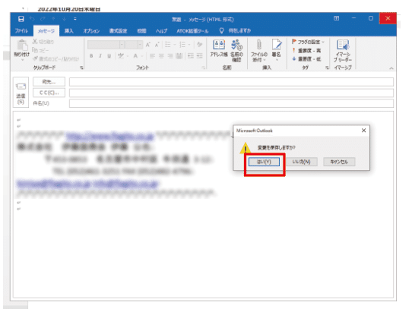This screenshot has height=312, width=412.
Task: Open the ヘルプ tab
Action: pos(161,31)
